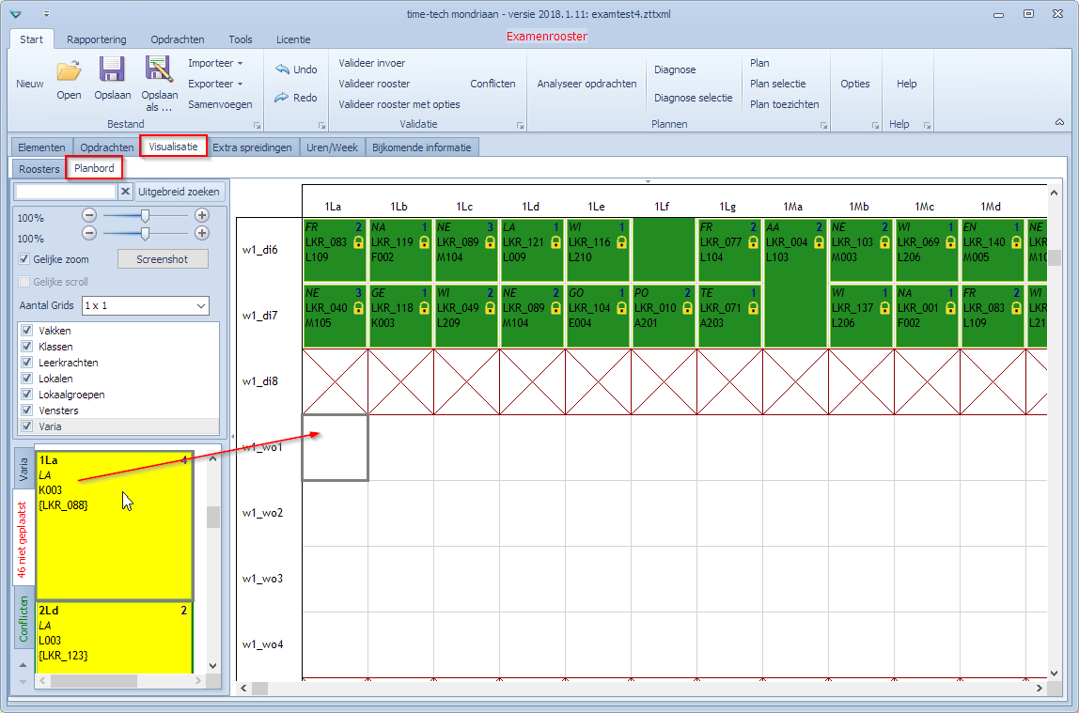The width and height of the screenshot is (1079, 713).
Task: Click the Opslaan als icon
Action: click(x=159, y=70)
